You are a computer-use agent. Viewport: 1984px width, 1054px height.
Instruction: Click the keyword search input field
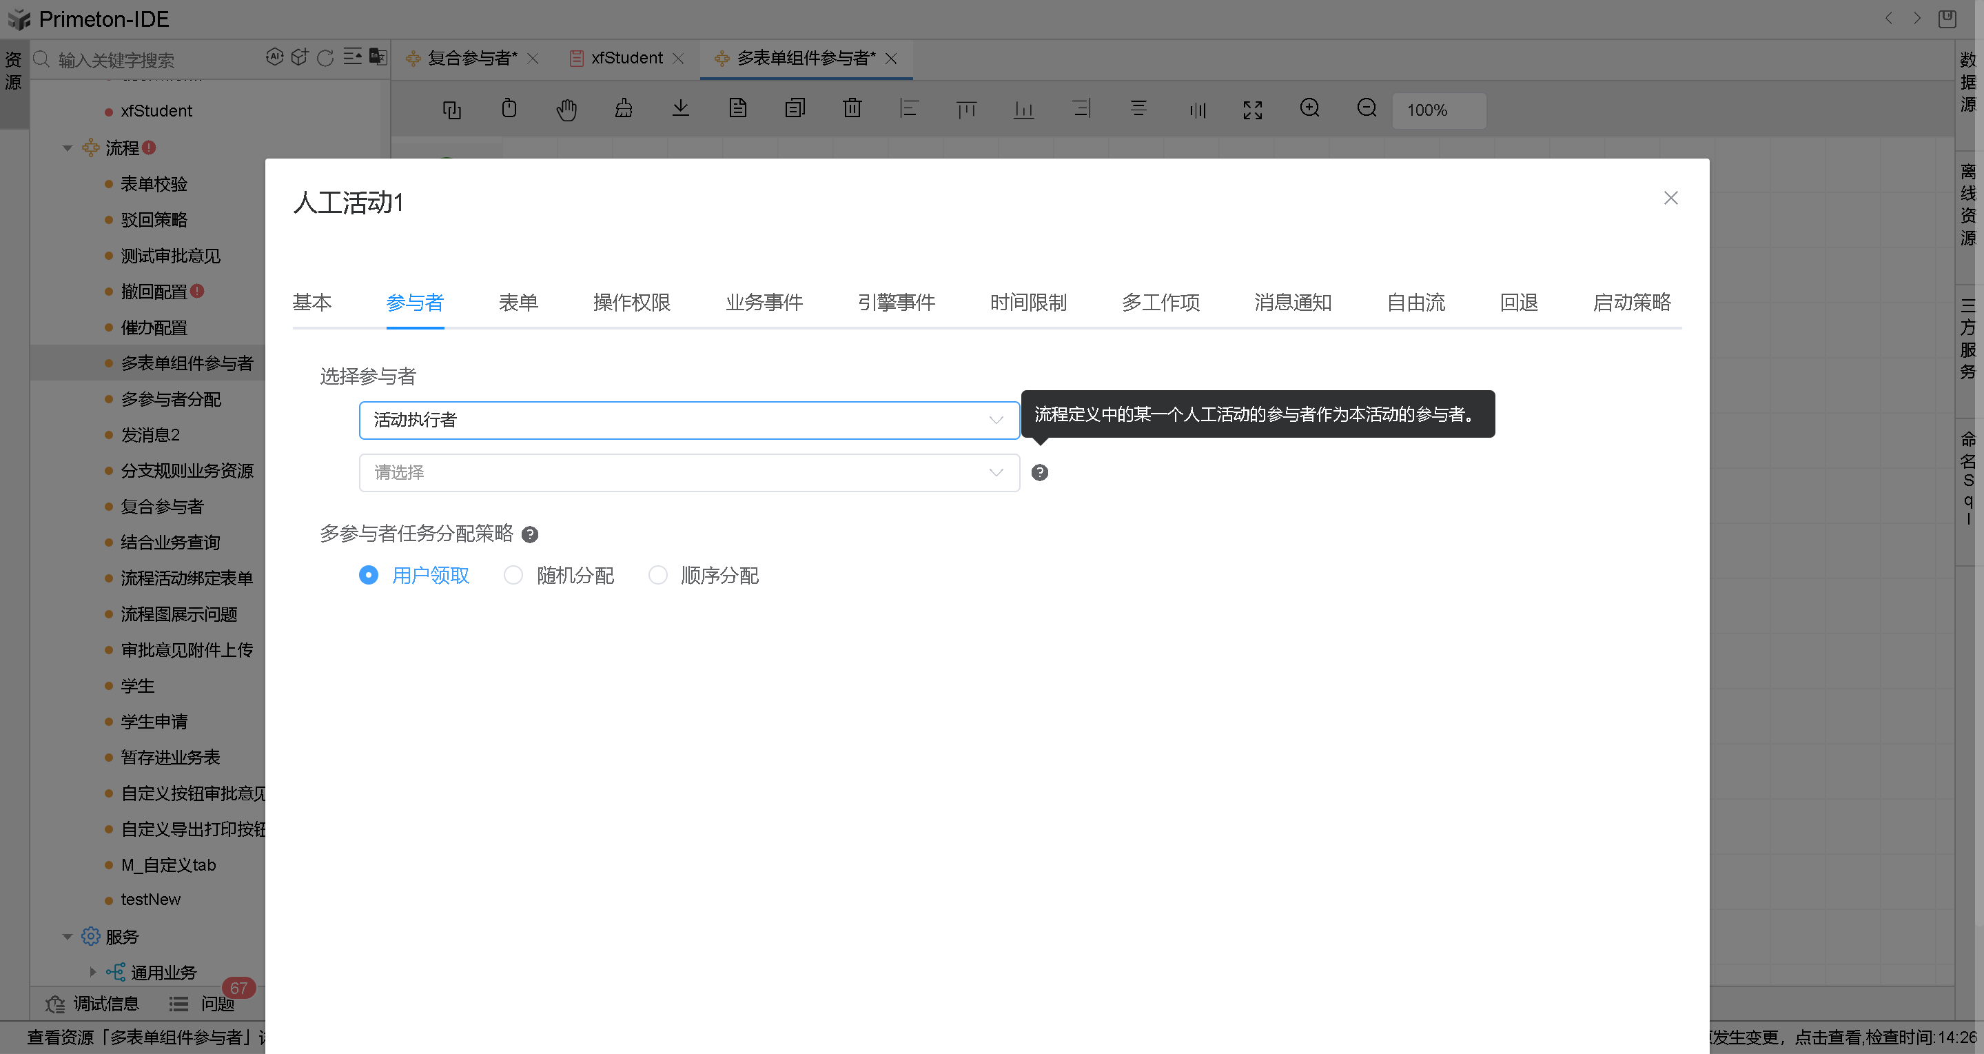(154, 59)
